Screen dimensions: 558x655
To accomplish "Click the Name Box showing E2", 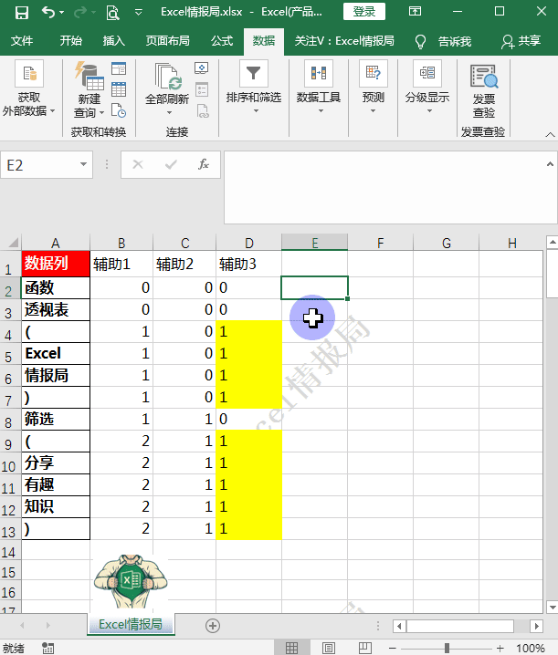I will pyautogui.click(x=40, y=165).
